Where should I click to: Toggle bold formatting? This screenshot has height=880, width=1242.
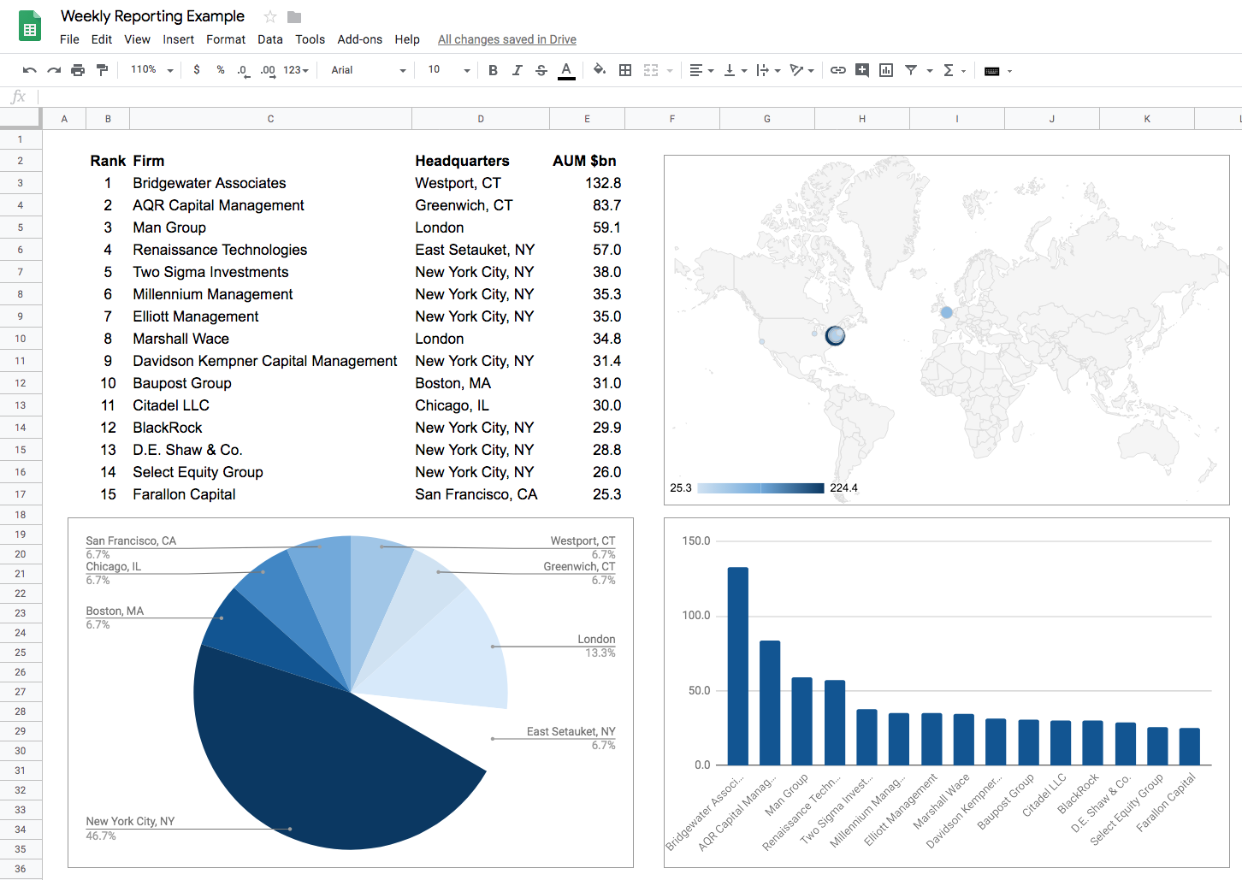[493, 70]
